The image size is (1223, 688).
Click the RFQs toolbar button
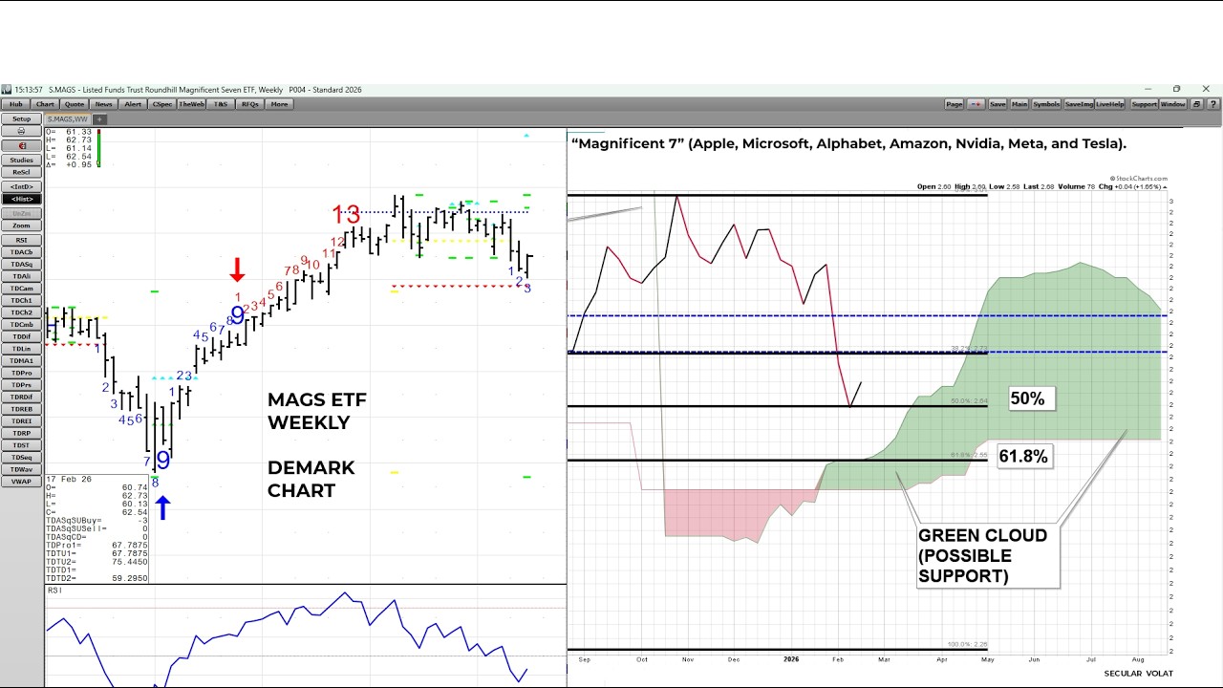tap(250, 104)
